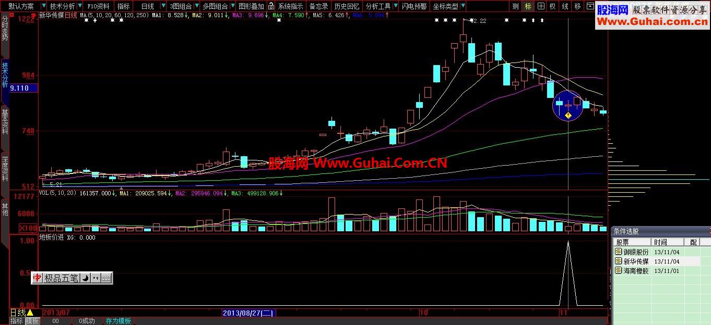Click the yellow diamond marker in circle
Screen dimensions: 711x325
coord(568,115)
